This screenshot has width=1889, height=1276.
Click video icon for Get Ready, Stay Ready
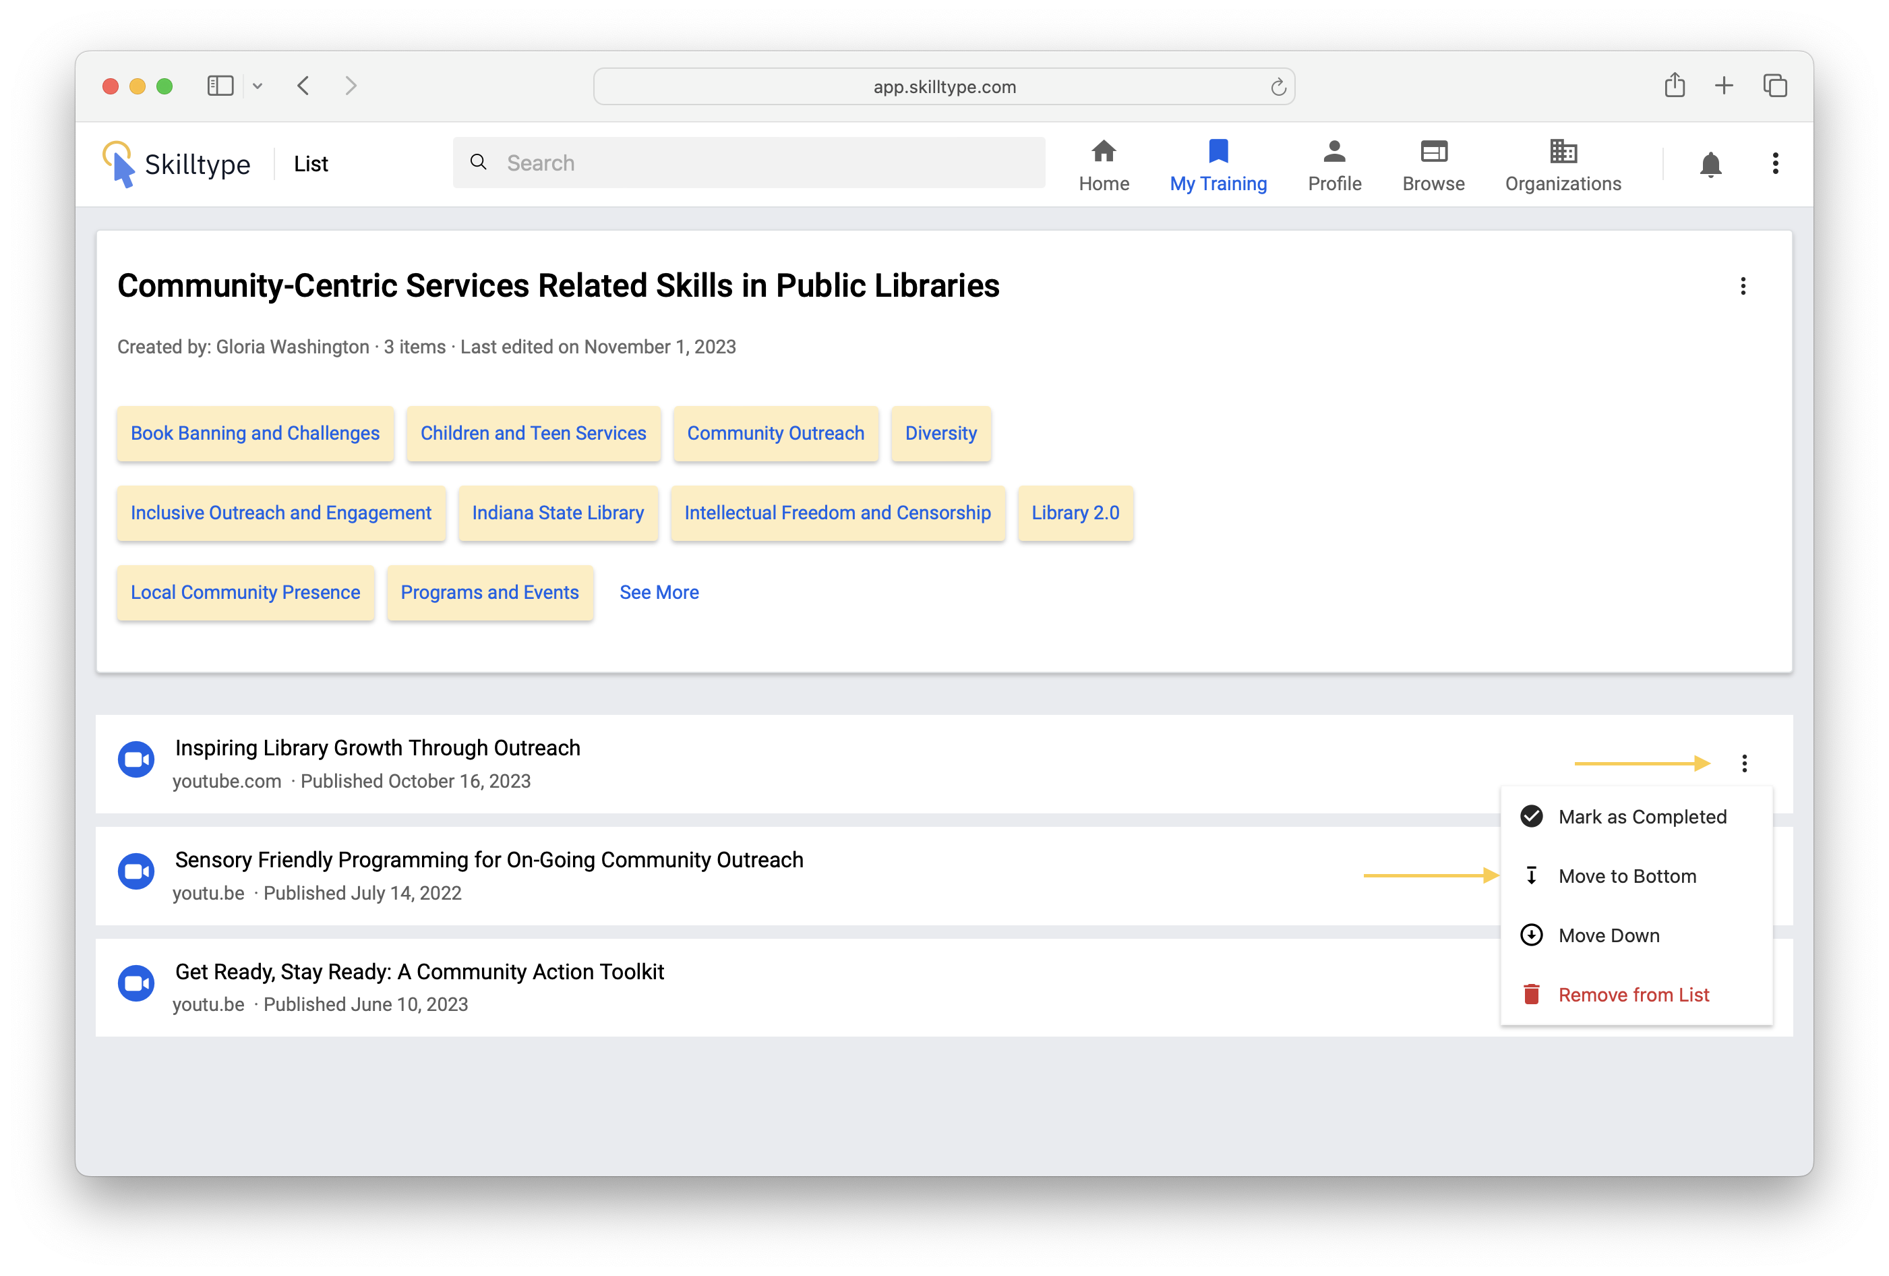click(136, 983)
